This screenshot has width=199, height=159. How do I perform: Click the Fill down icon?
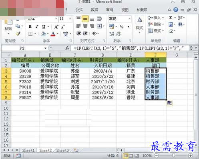point(171,24)
